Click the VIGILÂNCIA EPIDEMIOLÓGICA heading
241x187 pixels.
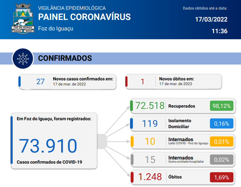point(72,8)
